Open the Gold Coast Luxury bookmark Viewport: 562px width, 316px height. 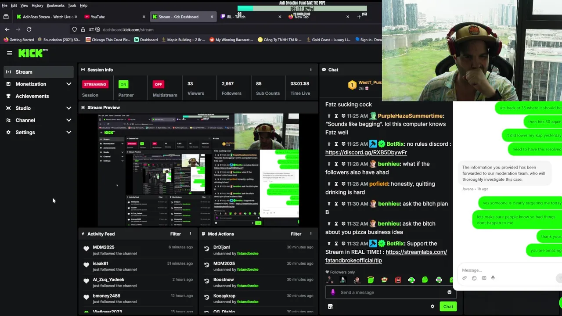tap(328, 39)
